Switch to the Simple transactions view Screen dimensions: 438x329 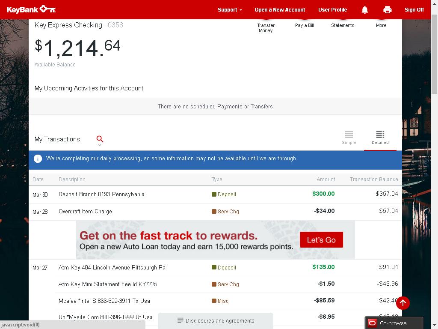(349, 138)
